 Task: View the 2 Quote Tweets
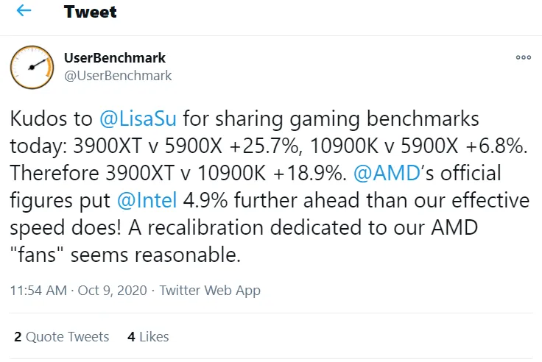pos(61,337)
